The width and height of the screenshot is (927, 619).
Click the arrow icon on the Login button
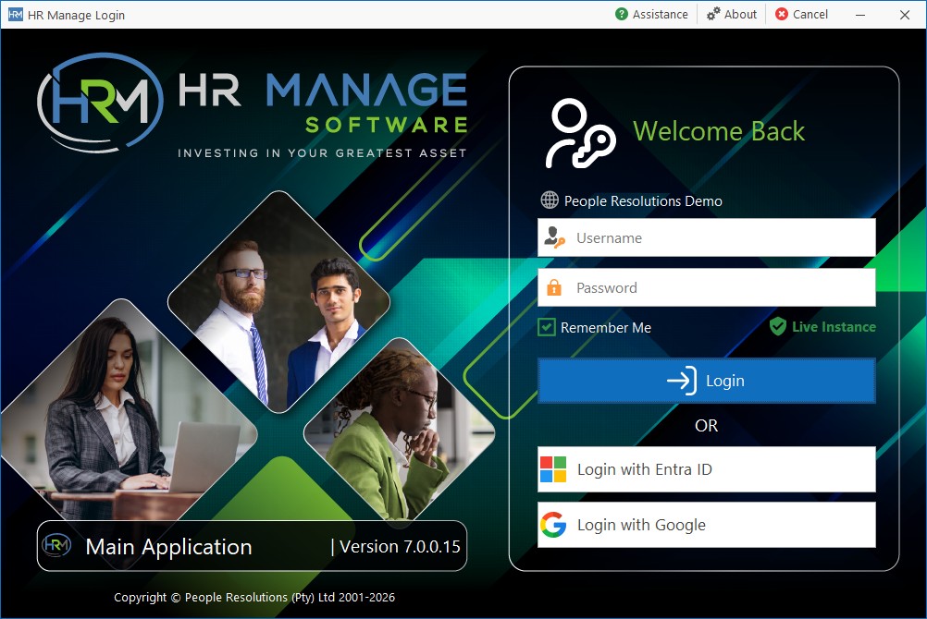(x=682, y=381)
